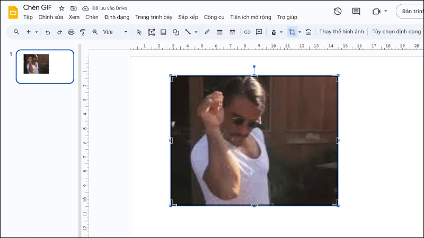Click the insert shape icon
The width and height of the screenshot is (424, 238).
click(176, 32)
